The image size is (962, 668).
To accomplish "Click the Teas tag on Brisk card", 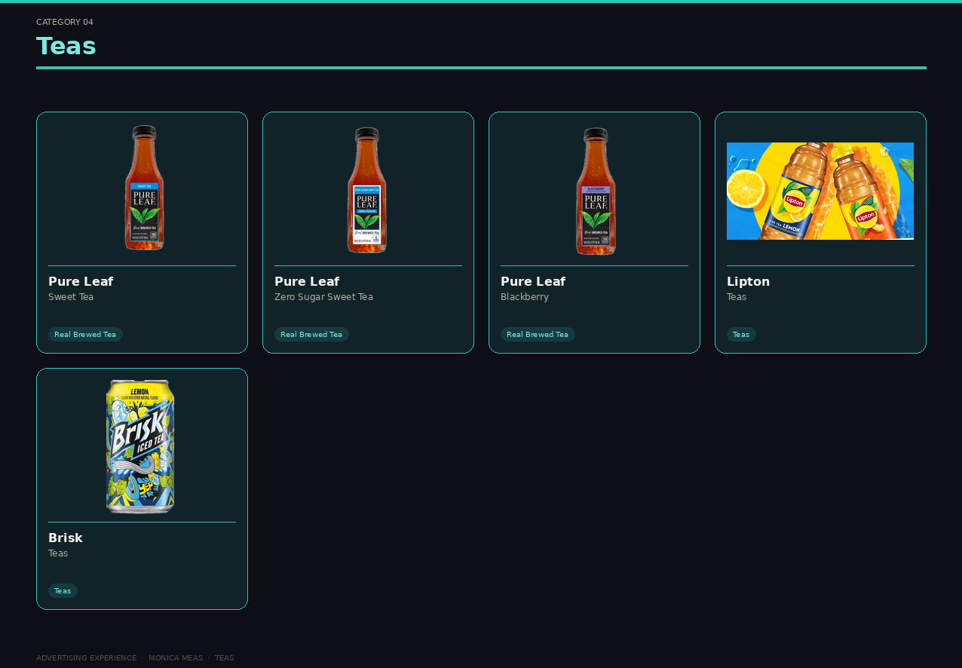I will pyautogui.click(x=63, y=591).
